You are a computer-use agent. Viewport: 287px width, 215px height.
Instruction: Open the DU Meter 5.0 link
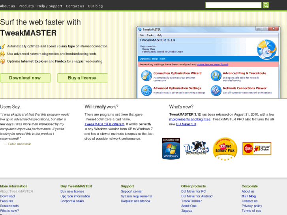[x=186, y=124]
